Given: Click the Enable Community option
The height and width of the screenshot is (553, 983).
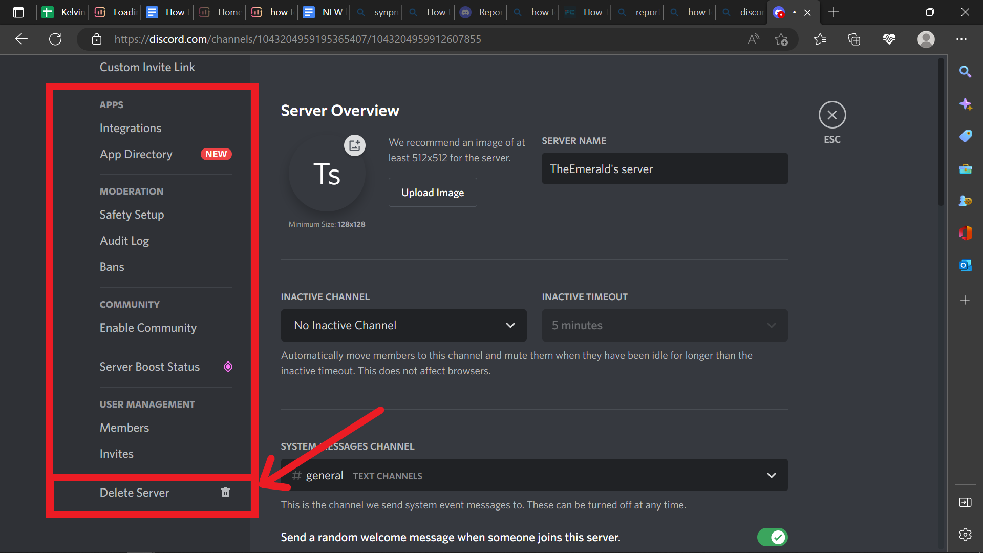Looking at the screenshot, I should pyautogui.click(x=148, y=328).
